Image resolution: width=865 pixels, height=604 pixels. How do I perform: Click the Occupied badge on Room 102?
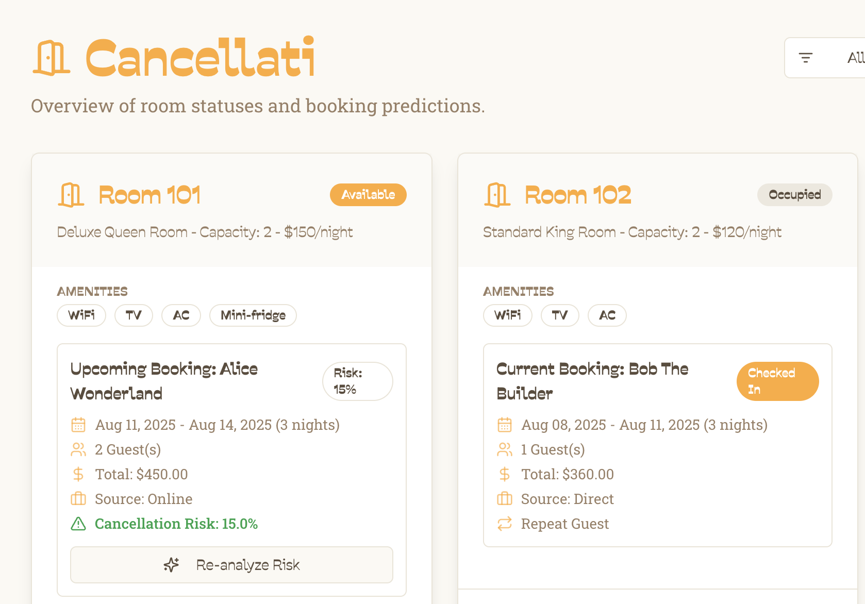(794, 195)
